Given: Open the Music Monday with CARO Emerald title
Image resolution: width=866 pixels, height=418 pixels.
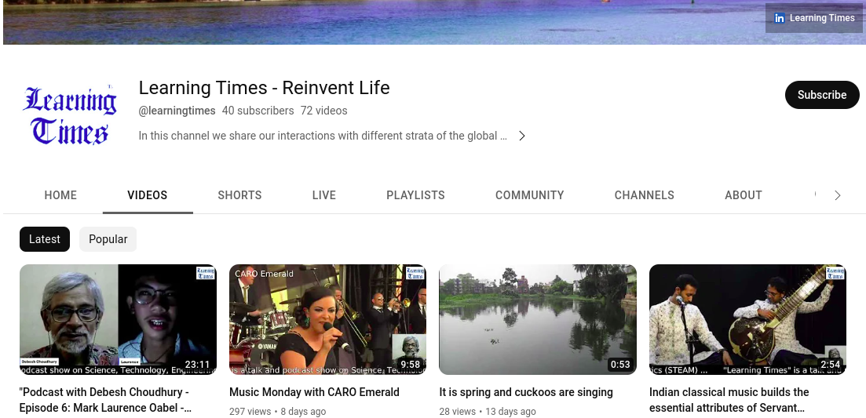Looking at the screenshot, I should (x=314, y=392).
